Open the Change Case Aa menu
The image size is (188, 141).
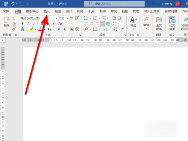50,29
